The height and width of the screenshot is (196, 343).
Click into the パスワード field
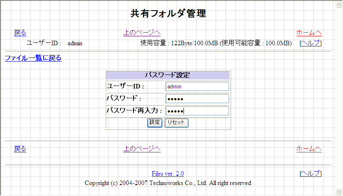pos(197,99)
